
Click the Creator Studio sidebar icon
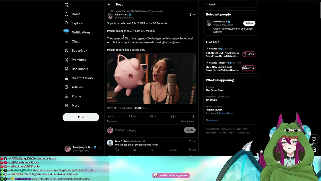click(66, 78)
